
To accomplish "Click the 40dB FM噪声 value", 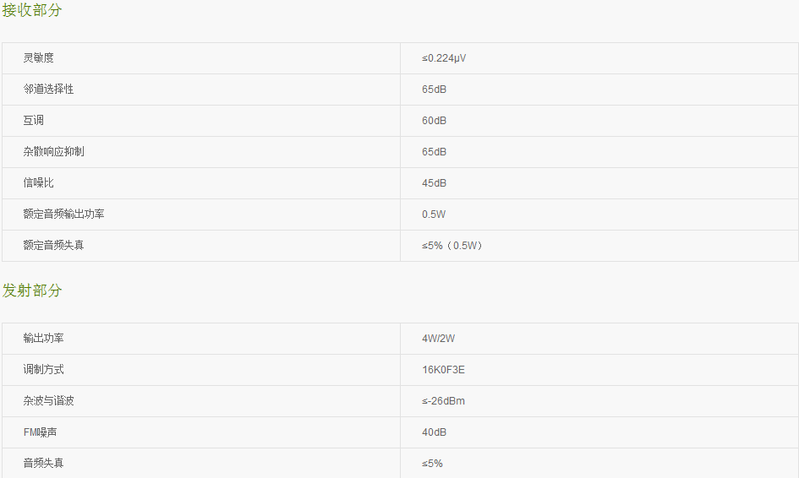I will click(434, 432).
